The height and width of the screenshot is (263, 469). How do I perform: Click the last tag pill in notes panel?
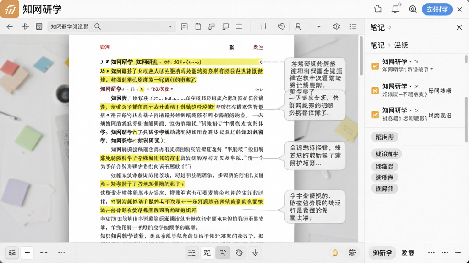click(384, 189)
